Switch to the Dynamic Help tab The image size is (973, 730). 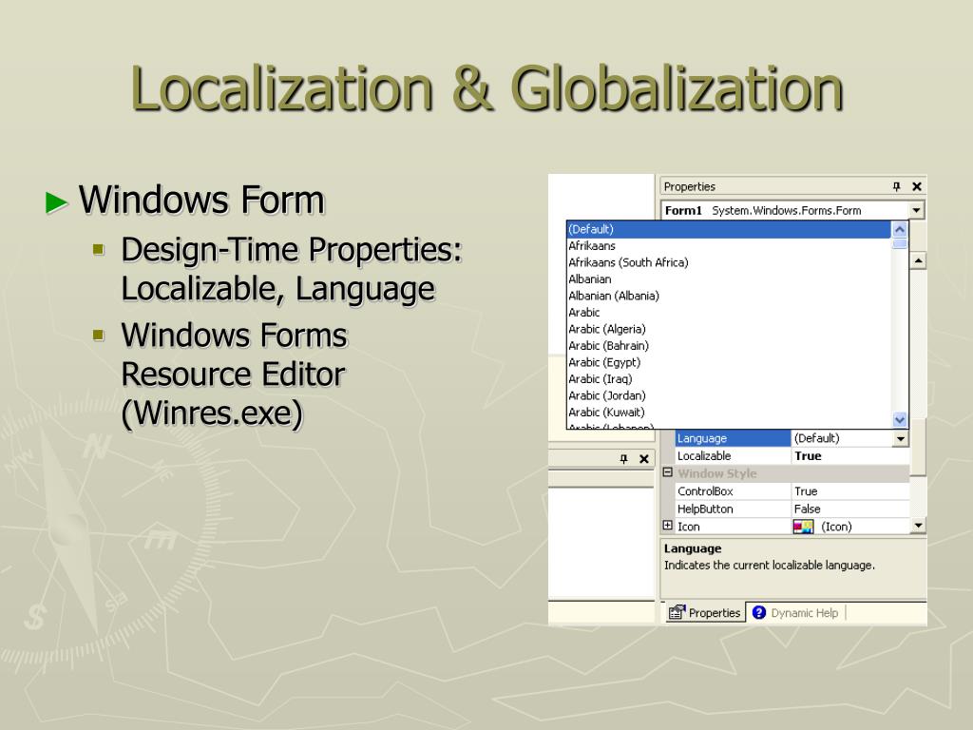[795, 613]
